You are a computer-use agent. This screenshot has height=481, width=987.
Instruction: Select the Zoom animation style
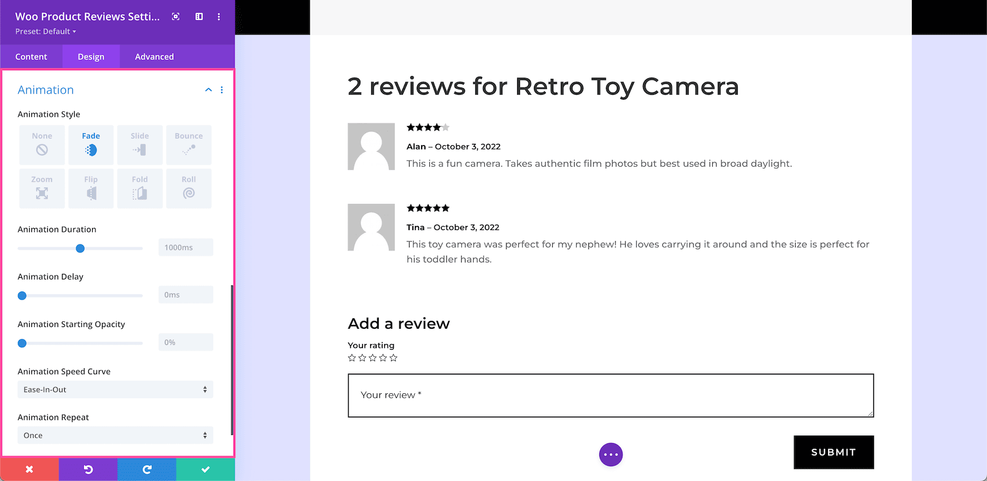pyautogui.click(x=42, y=188)
